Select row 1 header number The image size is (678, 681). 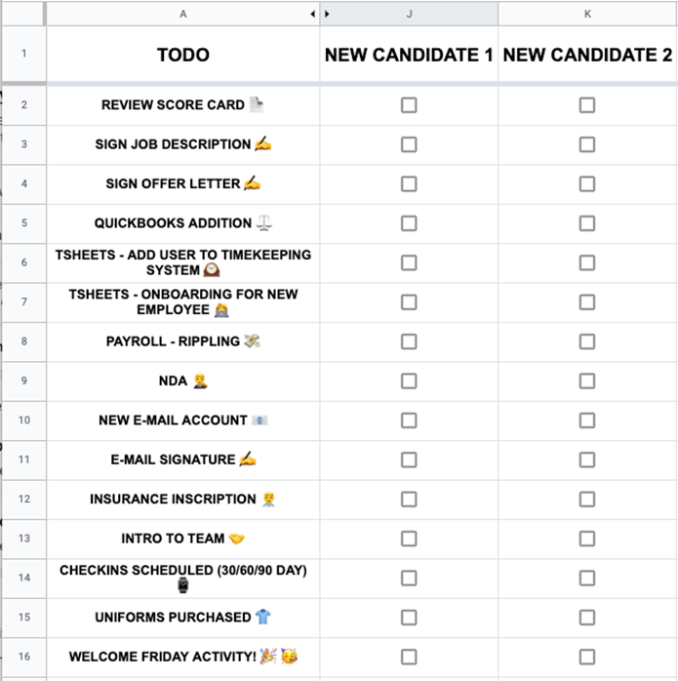click(x=23, y=54)
